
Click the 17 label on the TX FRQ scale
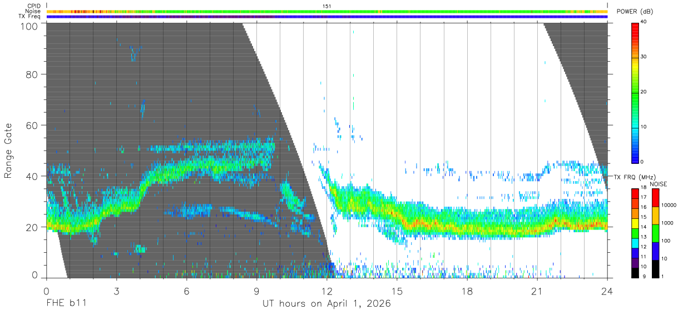644,197
